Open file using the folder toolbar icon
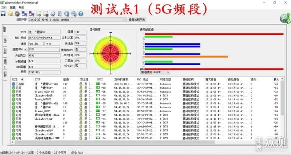This screenshot has height=155, width=291. 10,14
